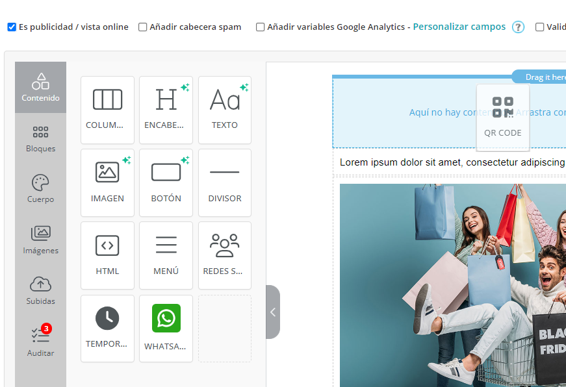Uncheck Es publicidad / vista online
566x387 pixels.
[12, 27]
